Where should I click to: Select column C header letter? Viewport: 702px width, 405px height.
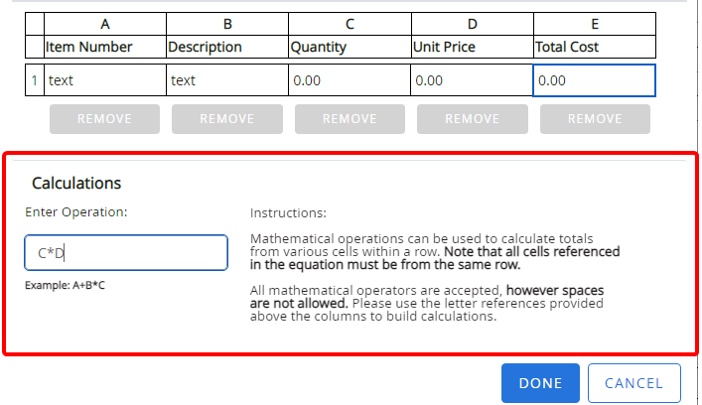(x=349, y=24)
